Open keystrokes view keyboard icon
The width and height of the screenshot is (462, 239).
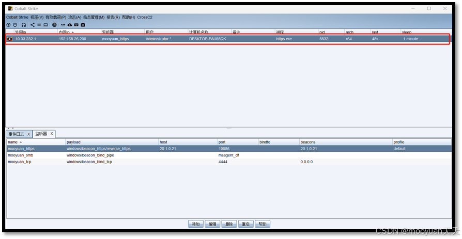(x=76, y=25)
